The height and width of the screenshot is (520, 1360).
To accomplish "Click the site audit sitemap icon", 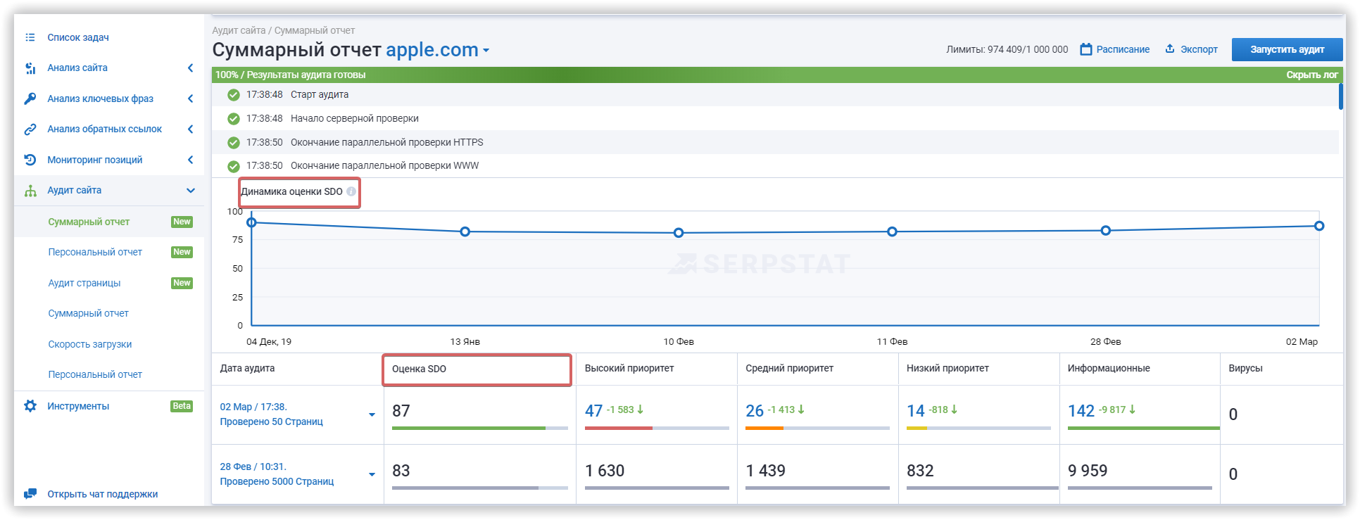I will coord(30,191).
